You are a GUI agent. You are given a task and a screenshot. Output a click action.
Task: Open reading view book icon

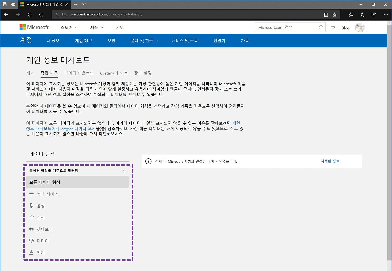click(326, 14)
